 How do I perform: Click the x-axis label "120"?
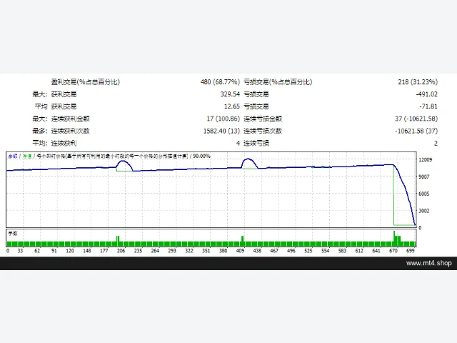point(70,251)
